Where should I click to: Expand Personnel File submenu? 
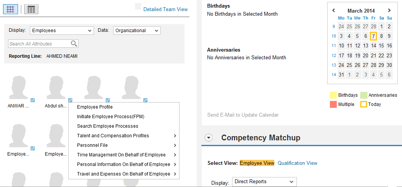pos(175,145)
